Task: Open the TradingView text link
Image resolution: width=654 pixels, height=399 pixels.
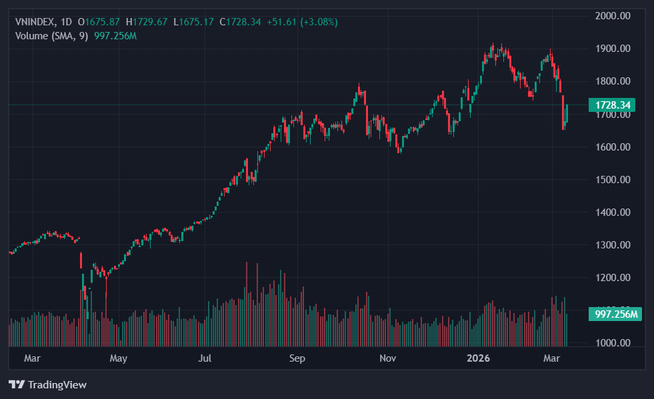Action: pyautogui.click(x=57, y=384)
